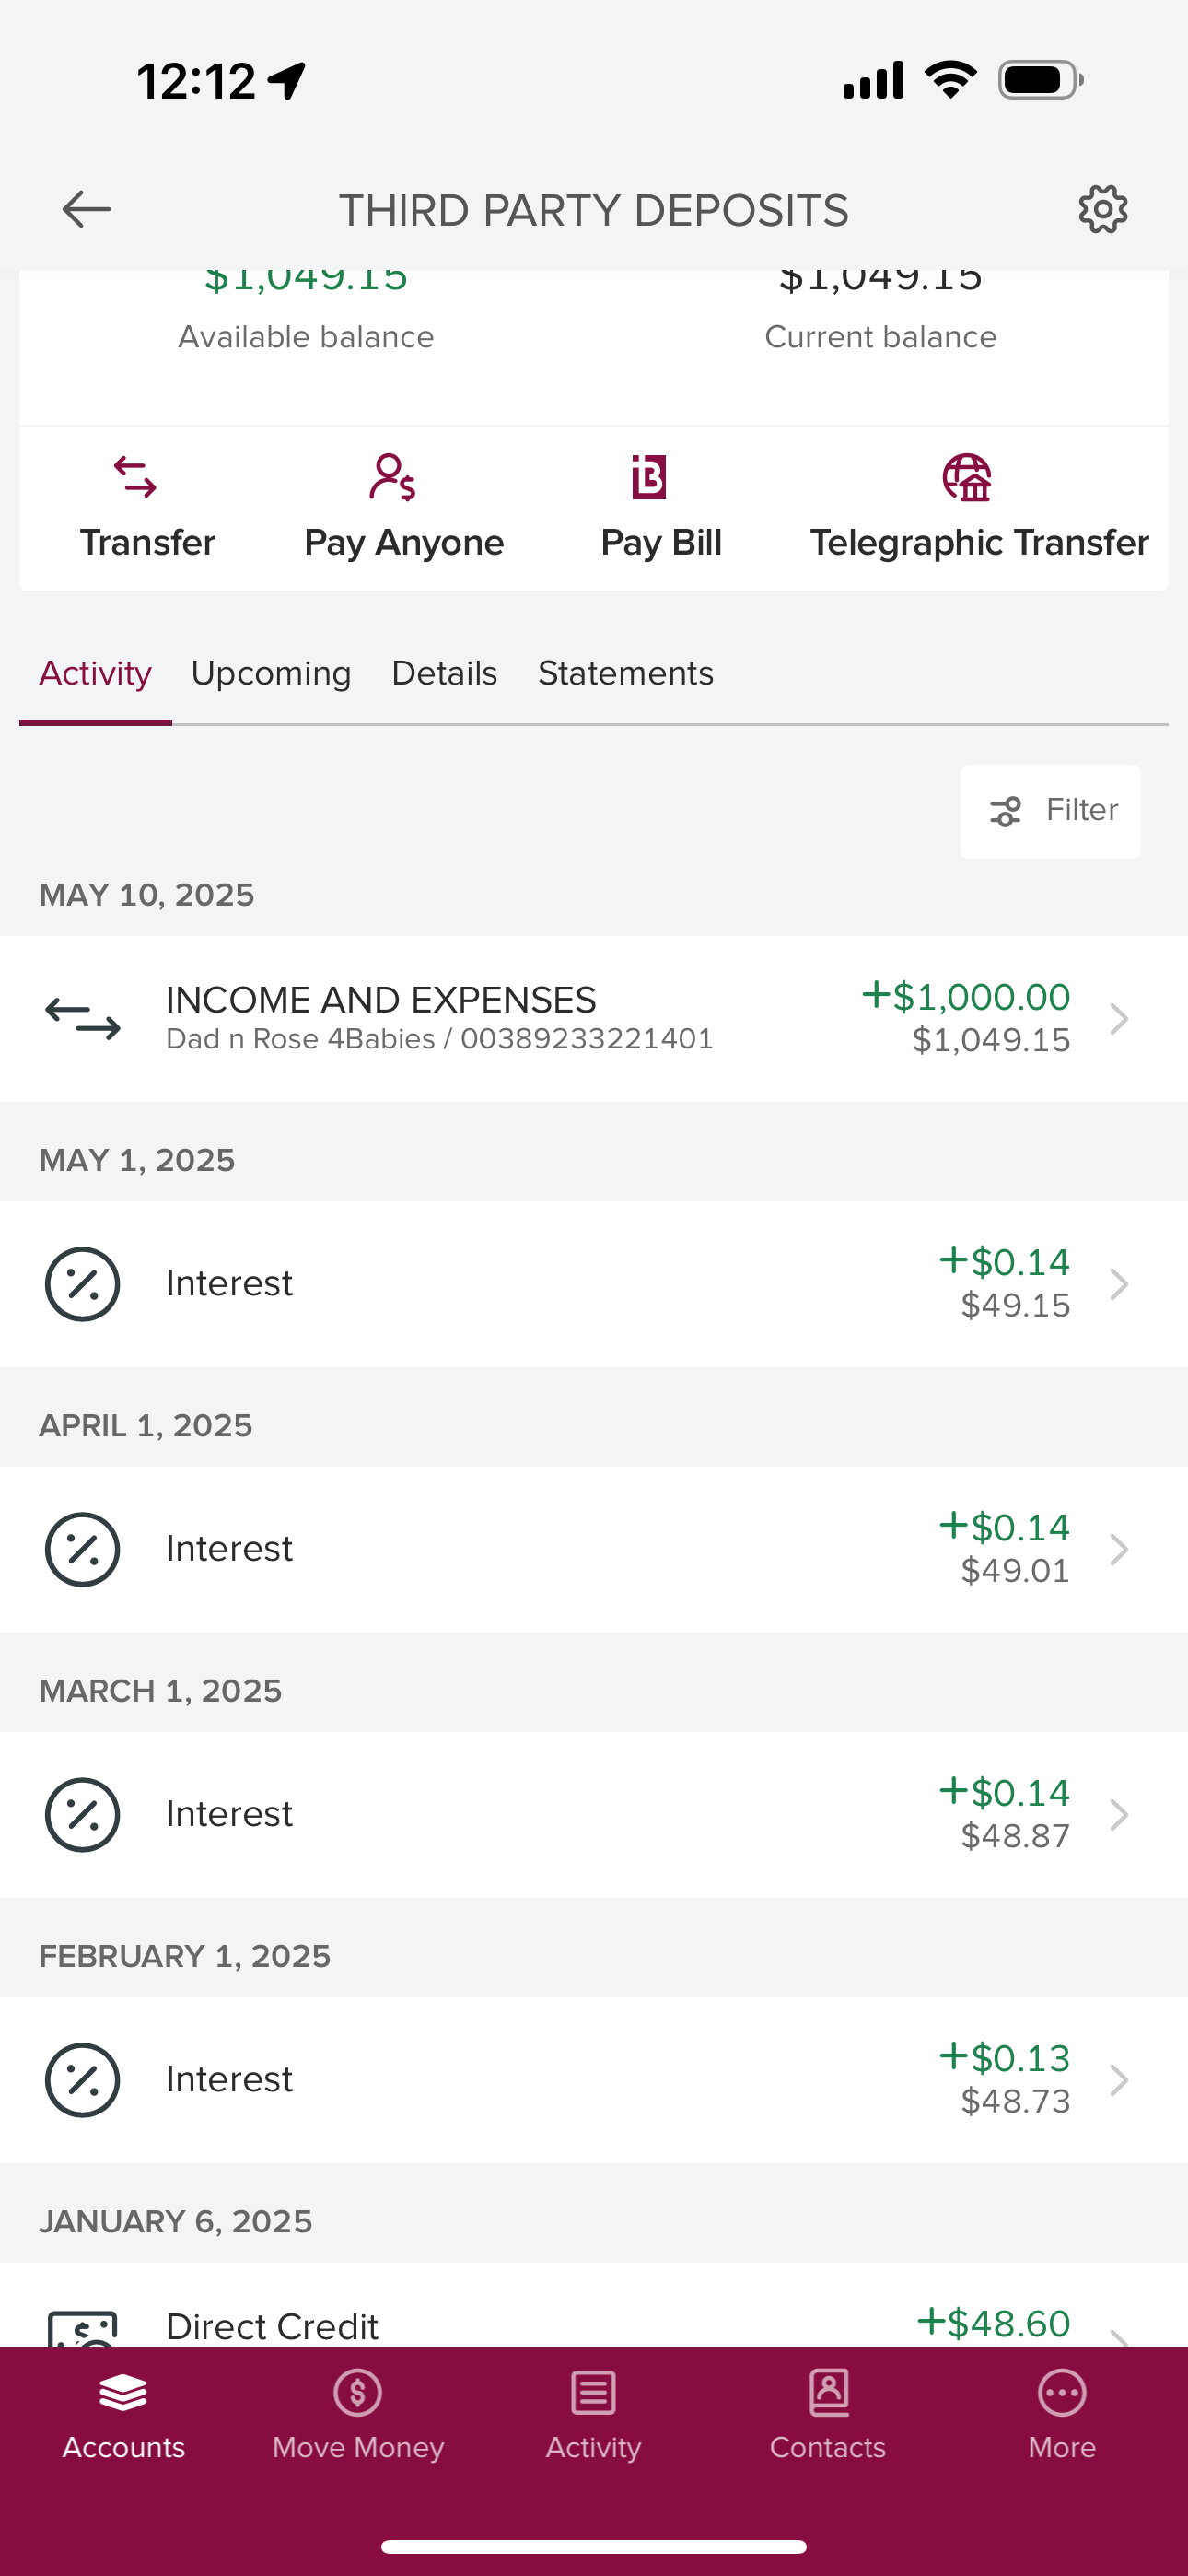Image resolution: width=1188 pixels, height=2576 pixels.
Task: Open account settings gear icon
Action: [x=1102, y=210]
